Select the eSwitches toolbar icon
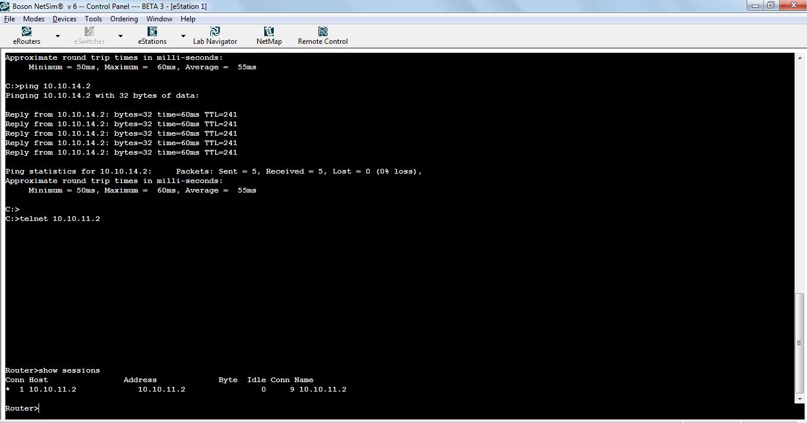This screenshot has width=807, height=423. click(89, 34)
